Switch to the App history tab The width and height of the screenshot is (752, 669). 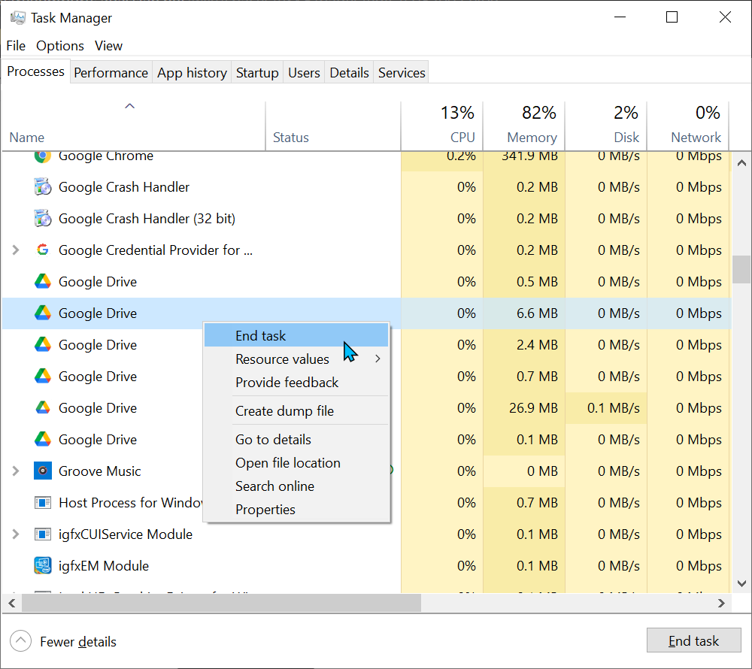pyautogui.click(x=192, y=73)
